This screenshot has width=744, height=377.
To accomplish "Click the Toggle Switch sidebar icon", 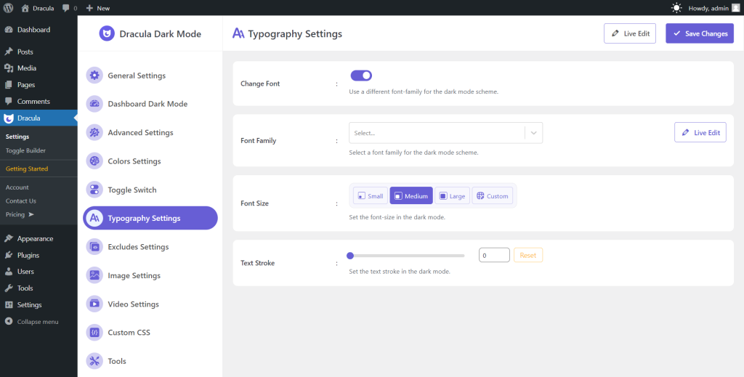I will tap(94, 190).
